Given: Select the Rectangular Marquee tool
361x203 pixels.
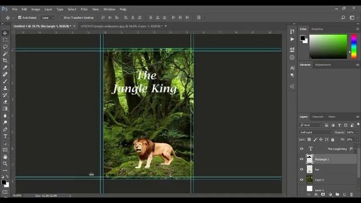Looking at the screenshot, I should [x=5, y=40].
